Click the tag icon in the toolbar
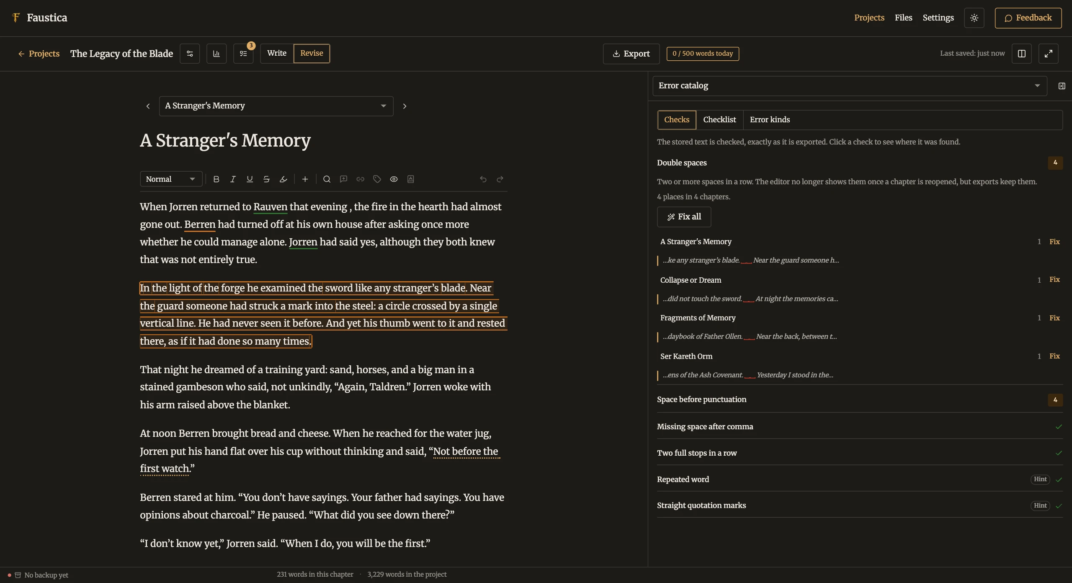Viewport: 1072px width, 583px height. coord(377,179)
